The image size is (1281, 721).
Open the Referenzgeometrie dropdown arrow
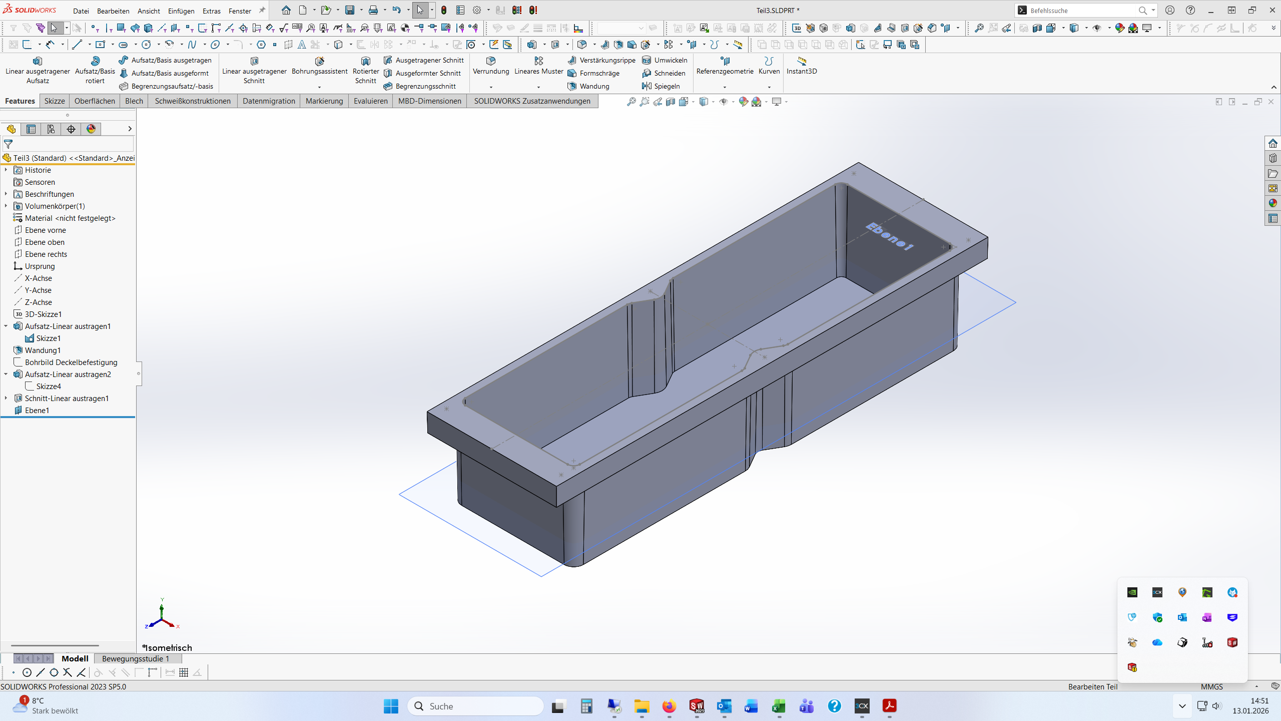[724, 87]
